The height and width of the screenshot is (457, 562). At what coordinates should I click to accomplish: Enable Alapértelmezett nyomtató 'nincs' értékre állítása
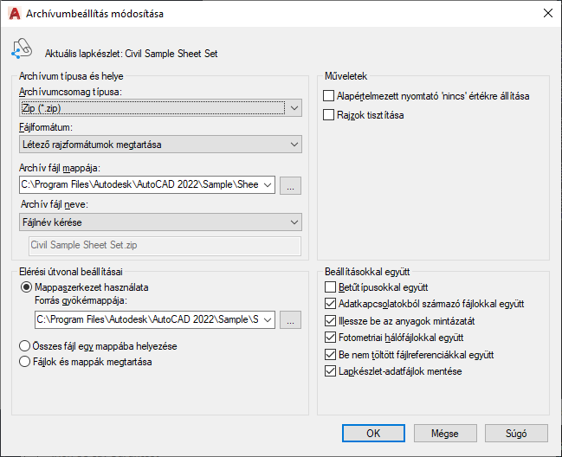pos(329,96)
